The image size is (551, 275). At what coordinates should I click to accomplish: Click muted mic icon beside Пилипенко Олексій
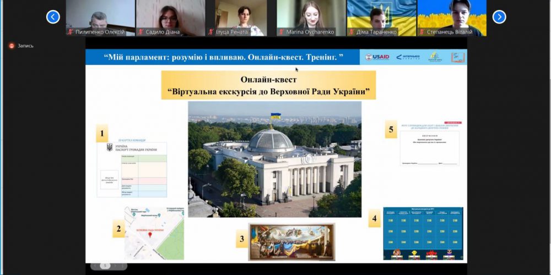click(x=70, y=32)
